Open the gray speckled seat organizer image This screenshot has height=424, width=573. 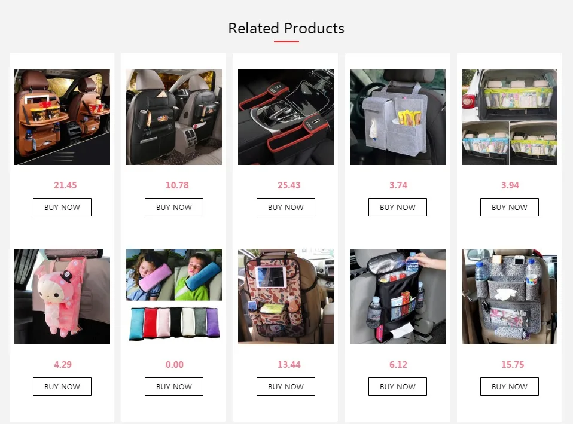click(x=510, y=297)
